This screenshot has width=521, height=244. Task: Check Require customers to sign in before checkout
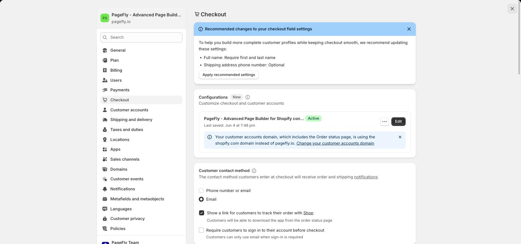[x=201, y=230]
